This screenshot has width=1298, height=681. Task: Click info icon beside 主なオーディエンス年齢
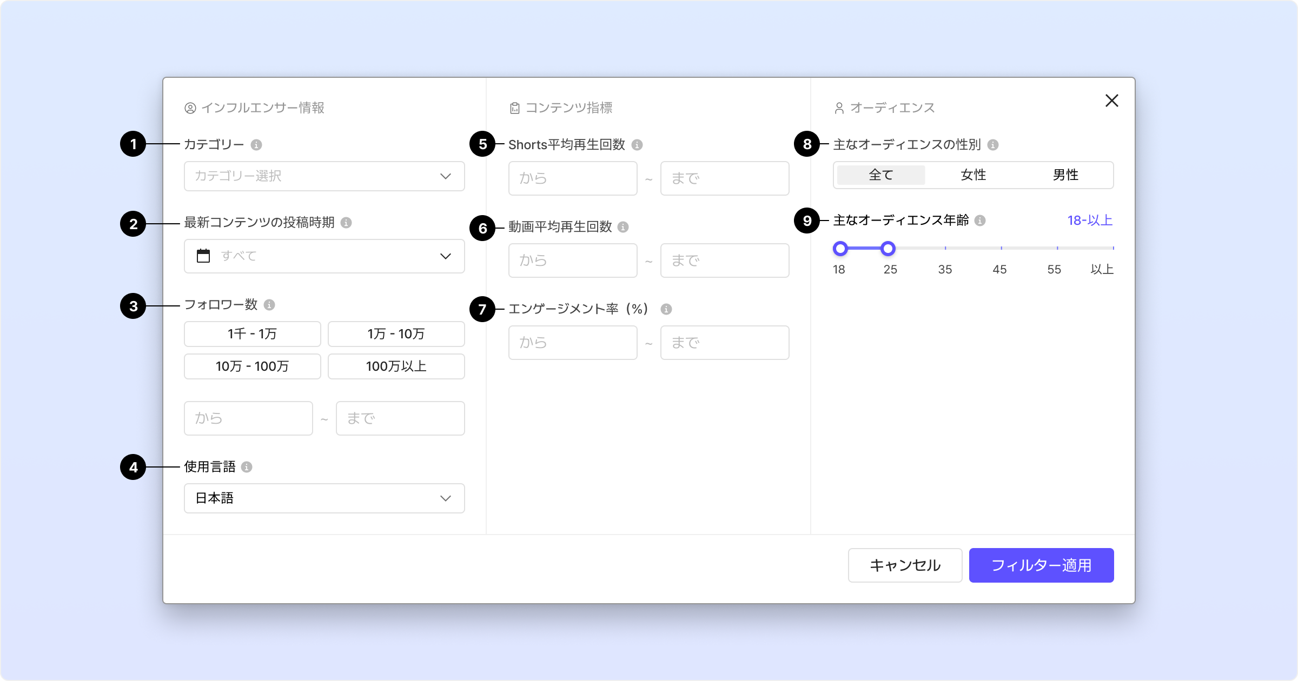[x=980, y=221]
